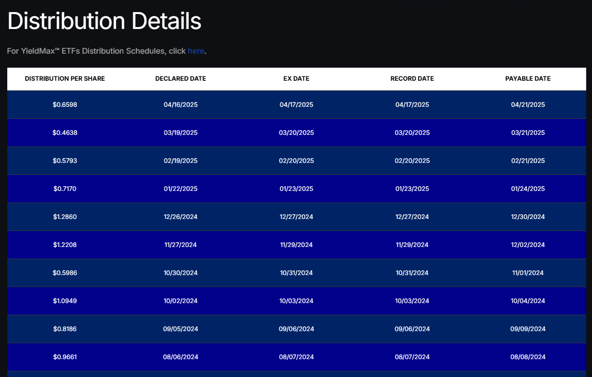592x377 pixels.
Task: Click ex date in the $1.2208 row
Action: pos(296,245)
